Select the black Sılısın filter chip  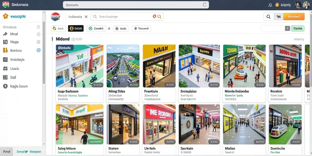click(76, 28)
